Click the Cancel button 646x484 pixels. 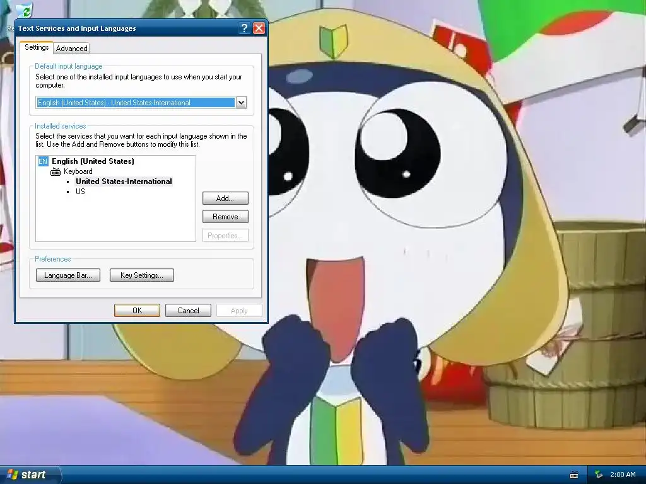point(188,310)
